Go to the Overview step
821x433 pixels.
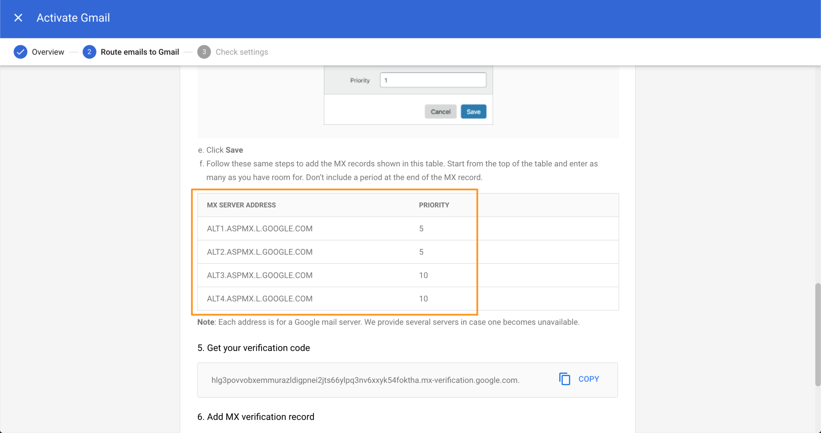(x=48, y=52)
